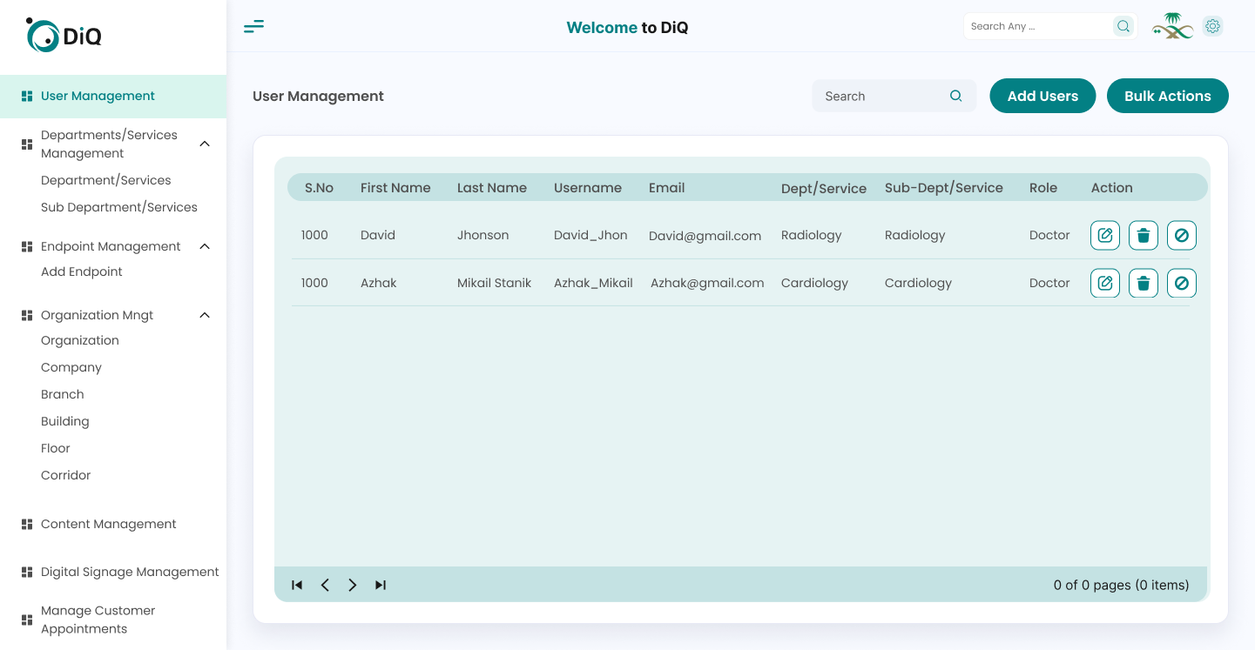1255x650 pixels.
Task: Toggle the sidebar hamburger menu icon
Action: coord(253,26)
